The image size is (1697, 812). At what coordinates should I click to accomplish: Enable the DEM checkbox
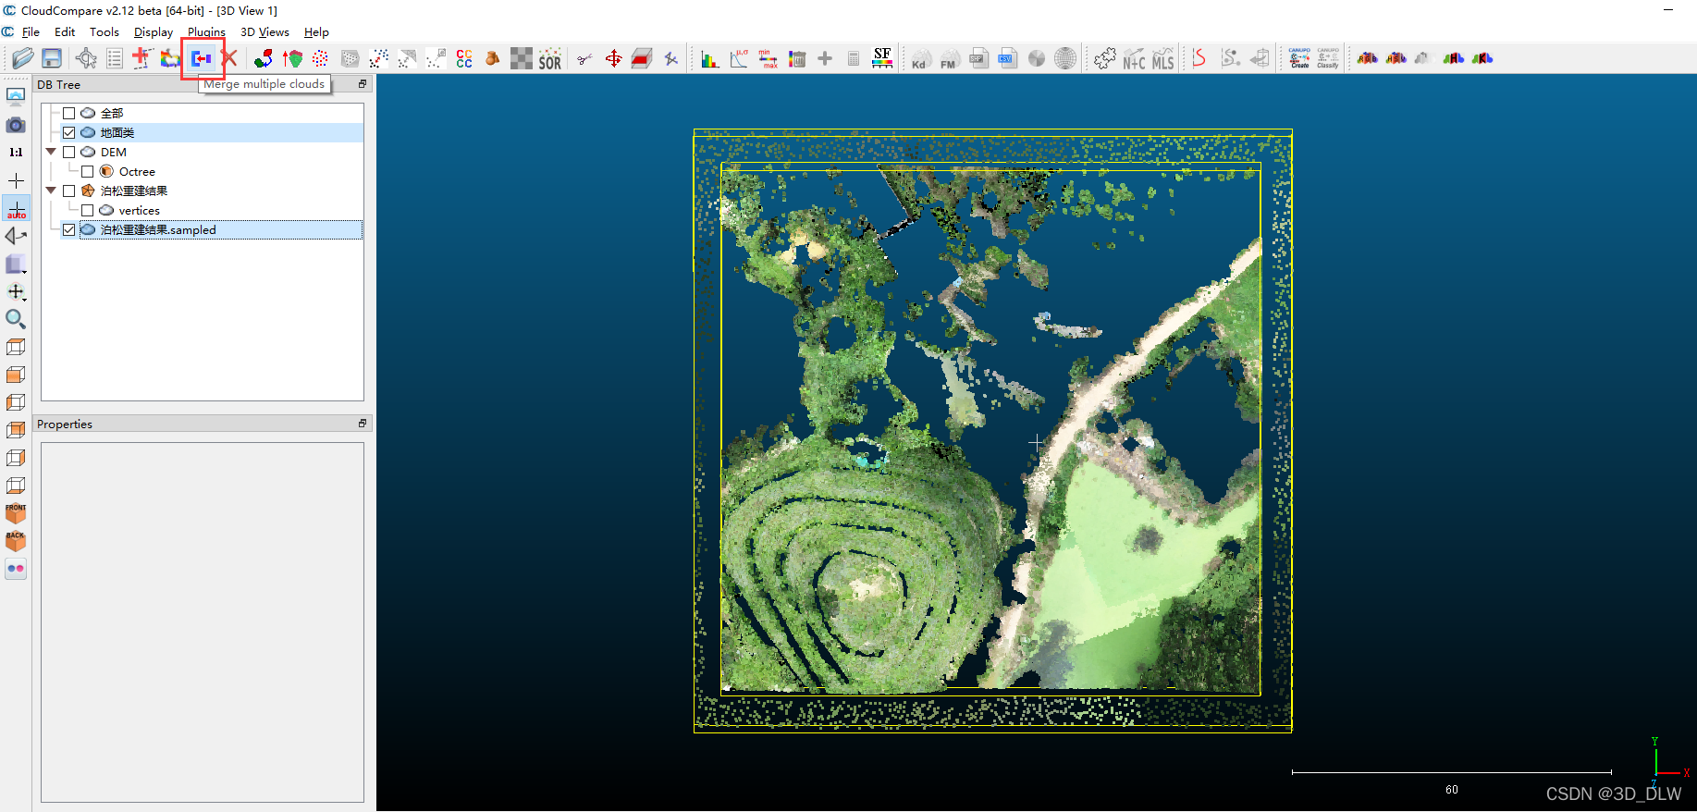point(69,152)
